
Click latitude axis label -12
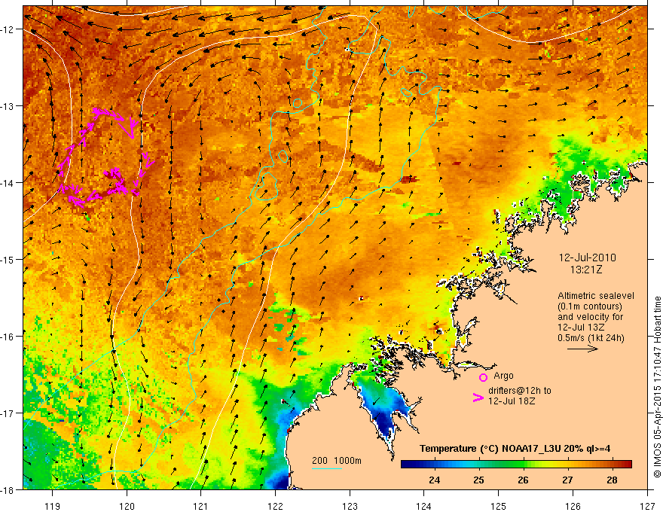pyautogui.click(x=8, y=29)
